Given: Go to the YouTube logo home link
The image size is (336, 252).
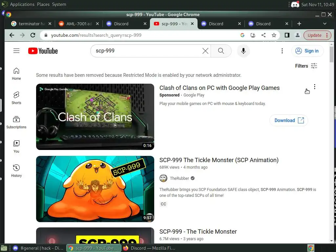Looking at the screenshot, I should (43, 51).
